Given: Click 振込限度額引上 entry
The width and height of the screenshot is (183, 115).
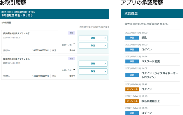Looking at the screenshot, I should point(151,101).
